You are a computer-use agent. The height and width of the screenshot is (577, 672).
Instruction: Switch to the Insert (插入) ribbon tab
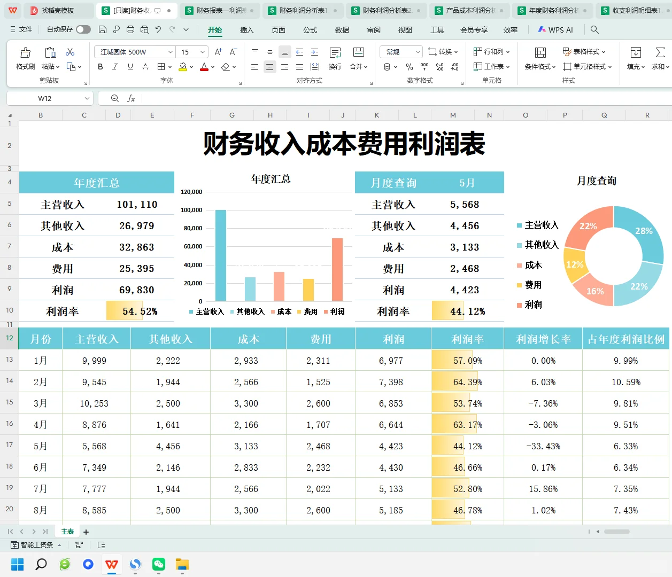point(246,30)
